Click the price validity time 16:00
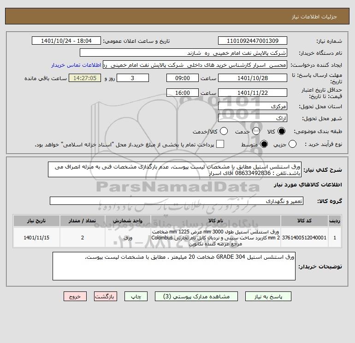Screen dimensions: 355x343 point(183,93)
